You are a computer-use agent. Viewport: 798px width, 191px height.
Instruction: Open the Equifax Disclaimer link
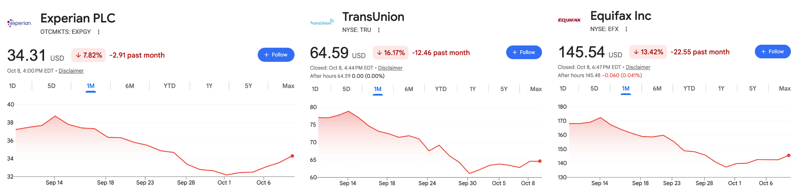[x=638, y=67]
